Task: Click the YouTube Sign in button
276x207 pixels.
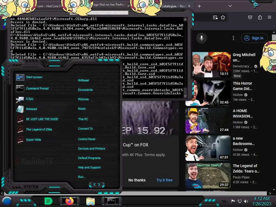Action: click(x=254, y=38)
